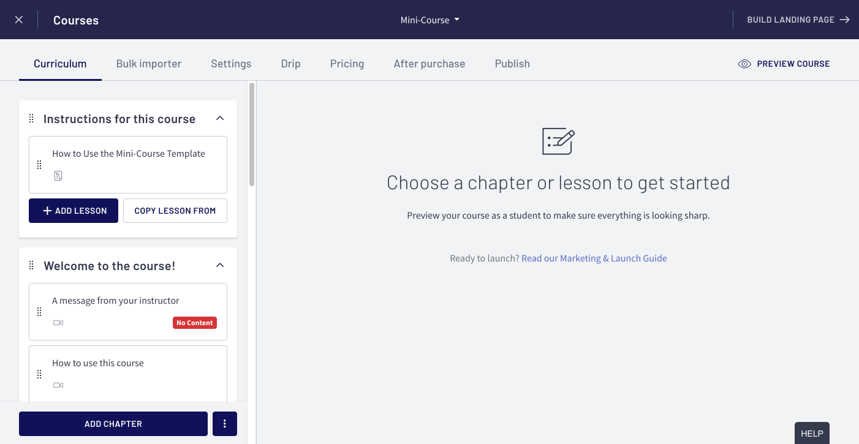This screenshot has height=444, width=859.
Task: Switch to the Pricing tab
Action: tap(347, 64)
